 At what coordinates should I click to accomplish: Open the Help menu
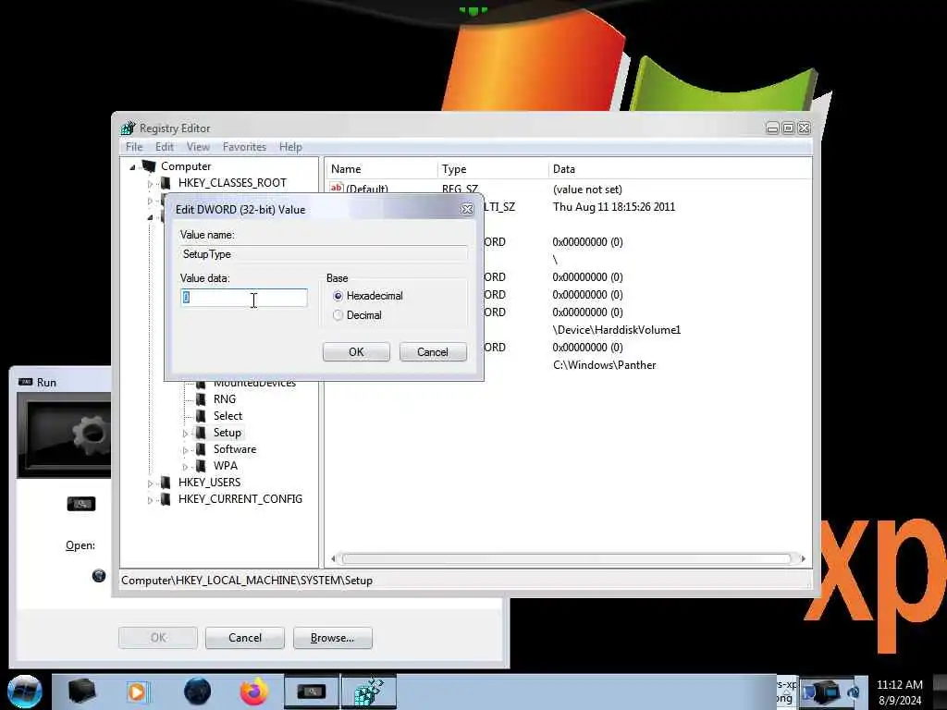[x=290, y=147]
